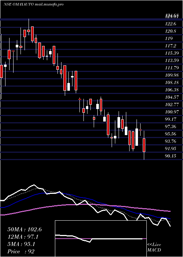
Task: Click the 109.98 price label
Action: coord(172,75)
